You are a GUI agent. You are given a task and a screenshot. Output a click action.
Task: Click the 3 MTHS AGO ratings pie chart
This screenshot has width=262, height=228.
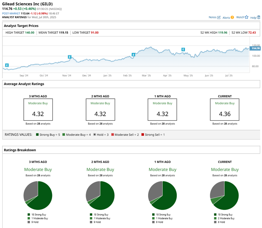(x=38, y=195)
